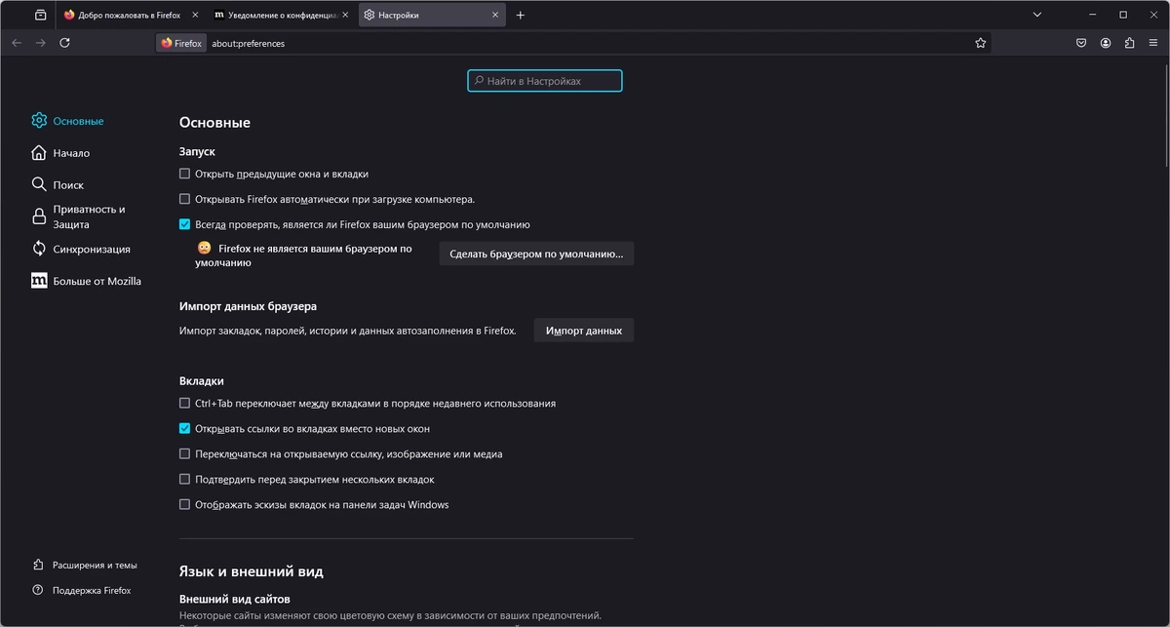The height and width of the screenshot is (627, 1170).
Task: Close the Уведомление о конфиденциальности tab
Action: coord(345,15)
